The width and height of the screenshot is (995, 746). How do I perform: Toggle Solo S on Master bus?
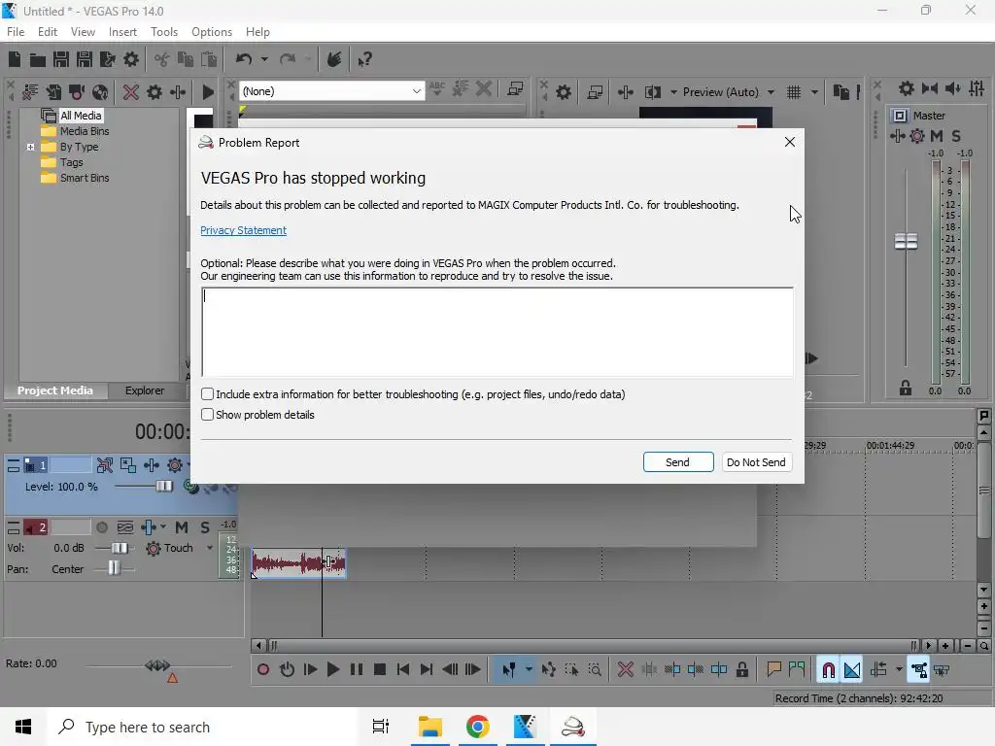[x=956, y=136]
